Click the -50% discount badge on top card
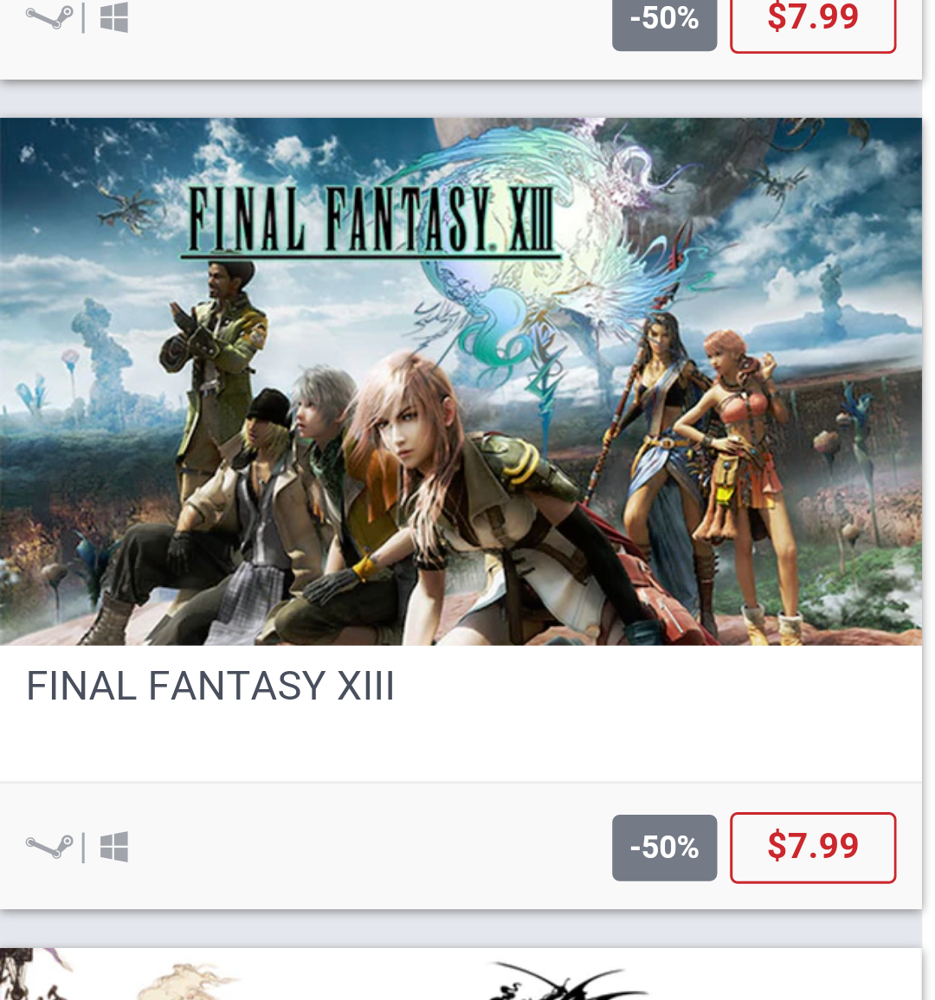 (665, 19)
